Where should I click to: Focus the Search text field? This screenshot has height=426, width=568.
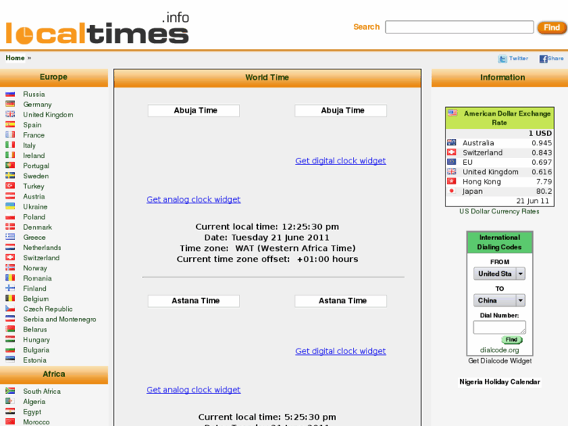point(459,27)
